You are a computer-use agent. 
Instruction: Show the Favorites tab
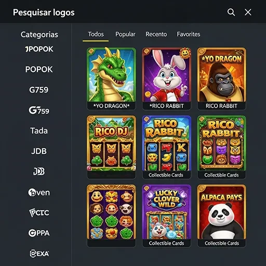coord(189,34)
